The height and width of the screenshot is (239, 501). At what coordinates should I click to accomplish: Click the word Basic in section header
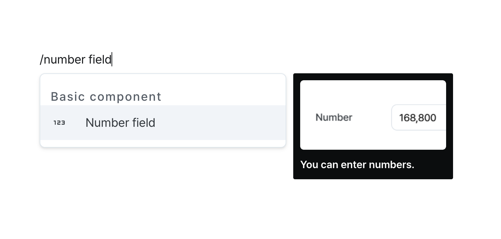click(x=68, y=97)
